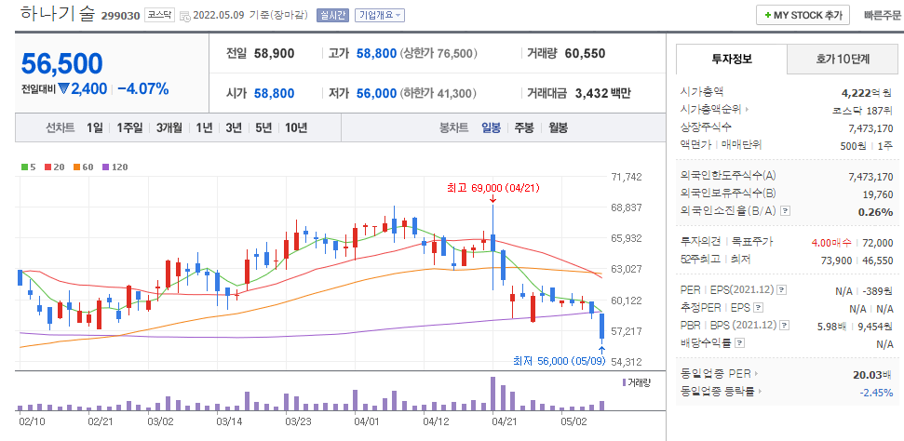Select the 일봉 daily candle chart
This screenshot has height=441, width=904.
coord(492,128)
